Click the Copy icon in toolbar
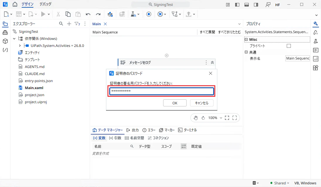This screenshot has width=321, height=187. click(68, 14)
